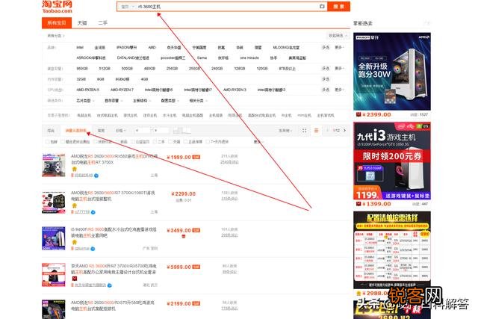Expand 更多 in the brand row
The height and width of the screenshot is (319, 478).
(339, 48)
